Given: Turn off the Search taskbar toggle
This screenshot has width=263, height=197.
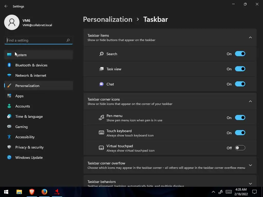Looking at the screenshot, I should pos(240,54).
